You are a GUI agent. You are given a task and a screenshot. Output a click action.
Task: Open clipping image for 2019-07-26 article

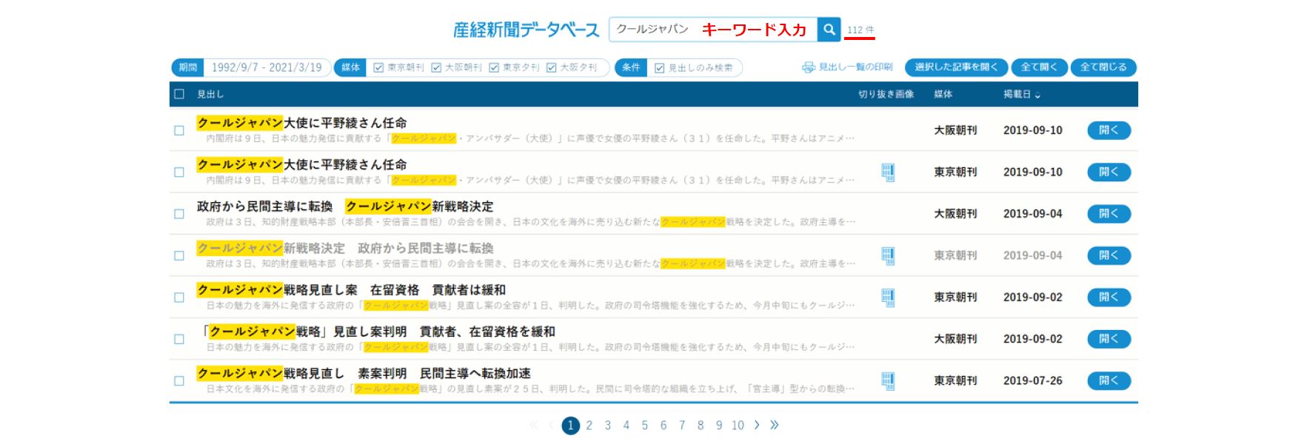point(888,381)
